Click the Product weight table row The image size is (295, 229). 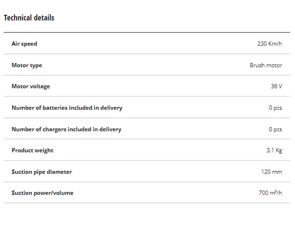point(147,150)
